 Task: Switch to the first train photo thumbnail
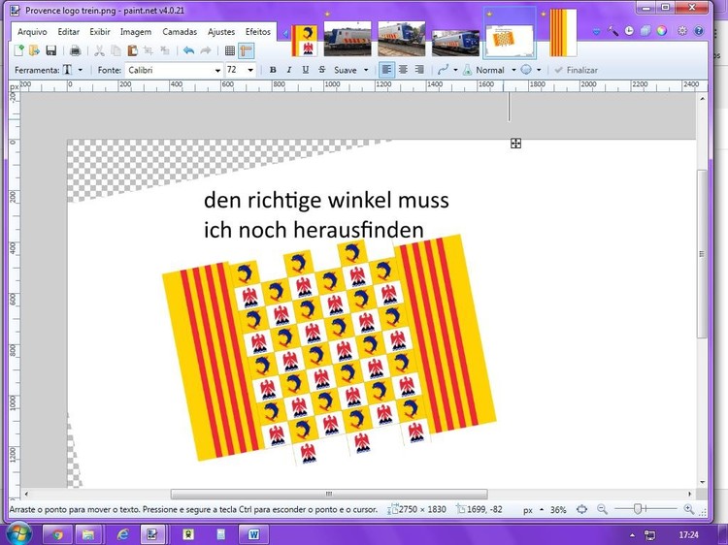tap(347, 39)
